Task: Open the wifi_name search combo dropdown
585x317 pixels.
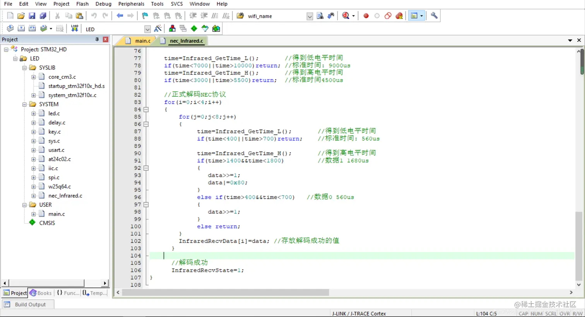Action: (310, 16)
